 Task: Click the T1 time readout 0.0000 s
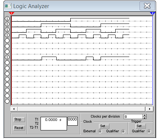(x=53, y=120)
